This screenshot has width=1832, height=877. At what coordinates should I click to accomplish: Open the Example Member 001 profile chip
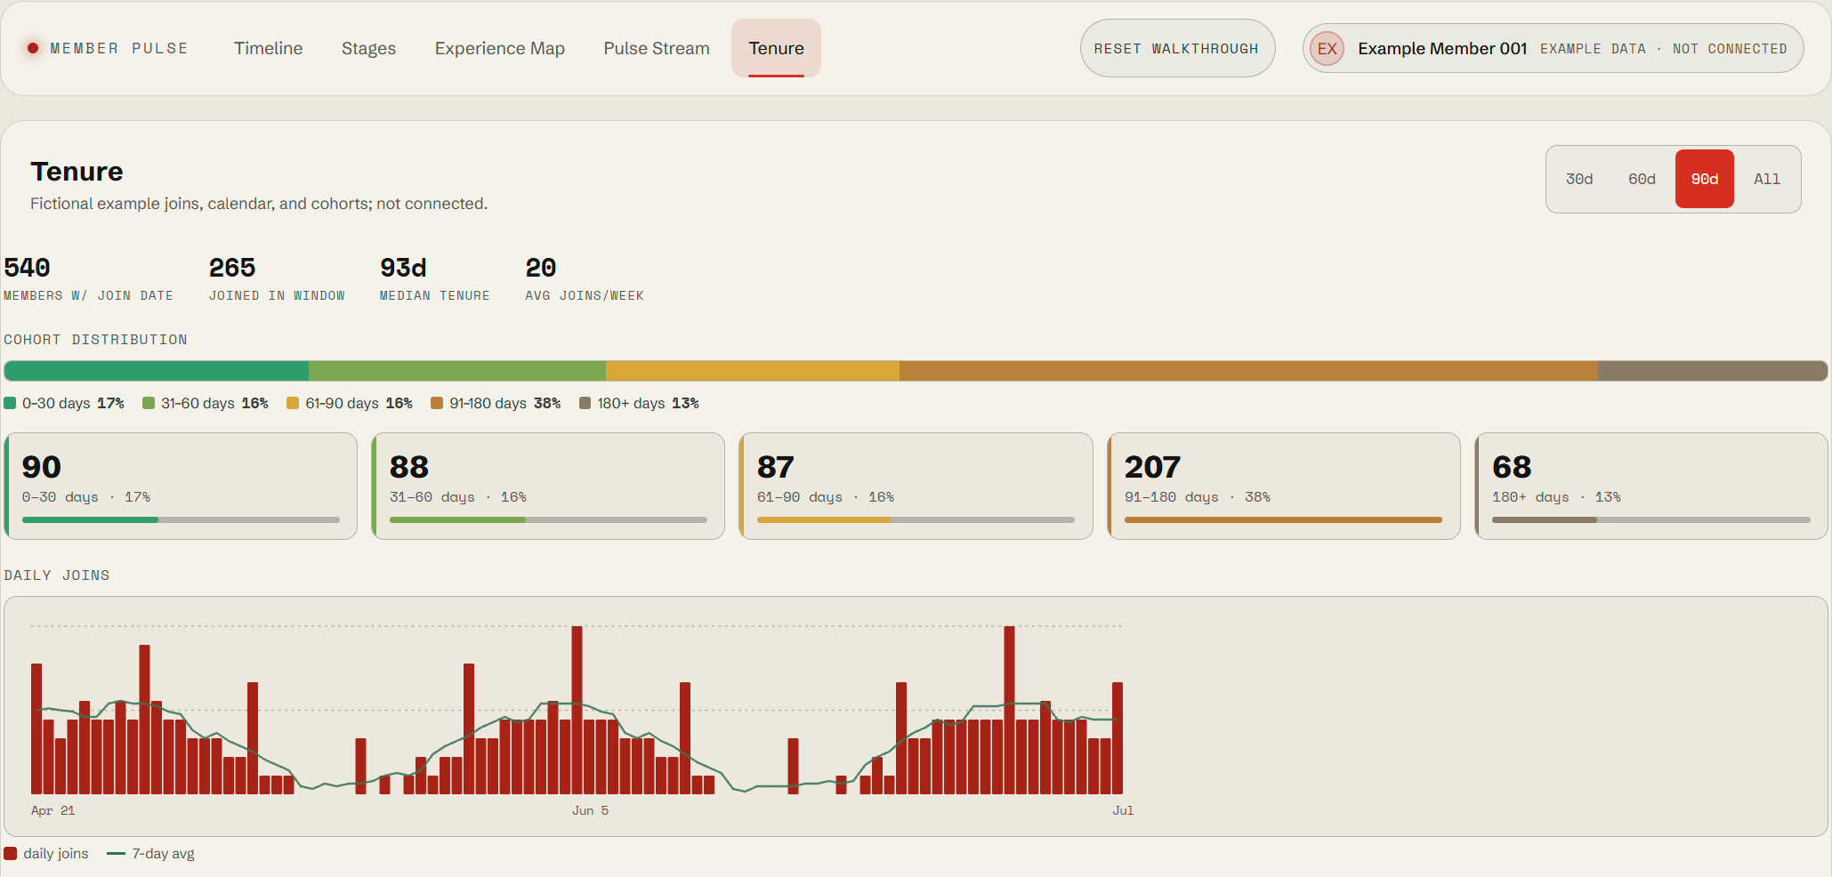coord(1553,48)
